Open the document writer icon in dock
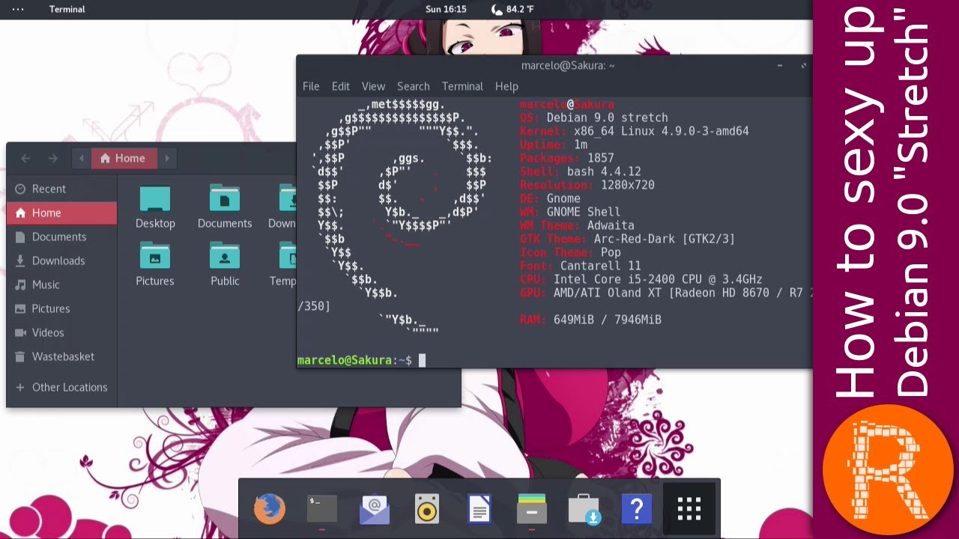Viewport: 959px width, 539px height. 479,510
